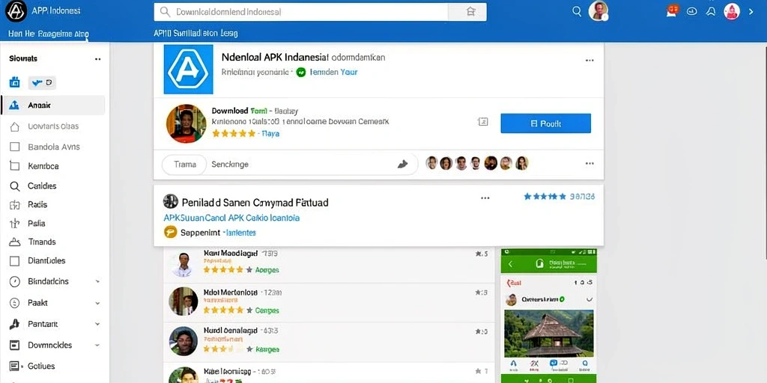Click the blue Rooit button

545,123
